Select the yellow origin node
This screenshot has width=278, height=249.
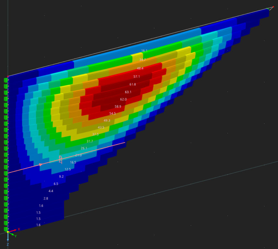[x=8, y=232]
